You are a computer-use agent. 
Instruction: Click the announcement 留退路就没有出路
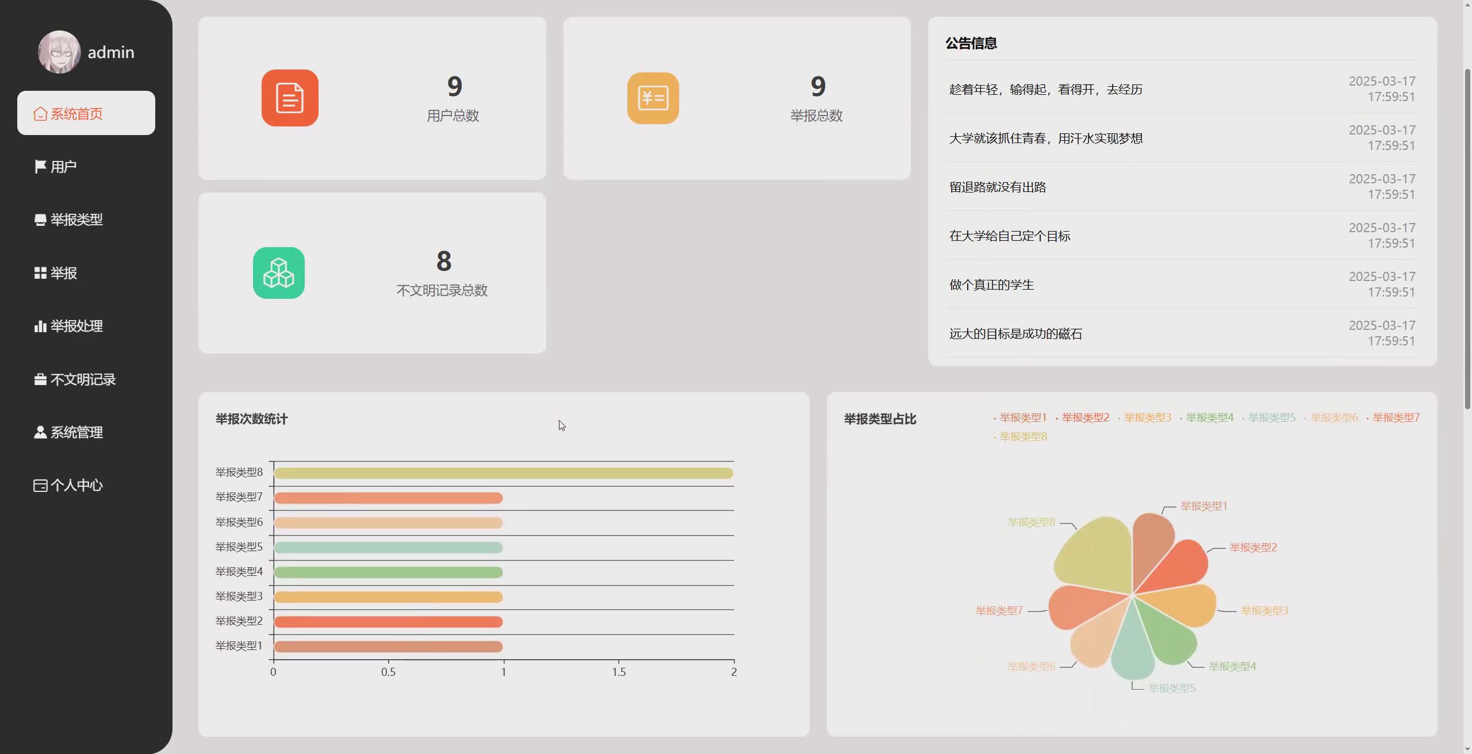[998, 186]
